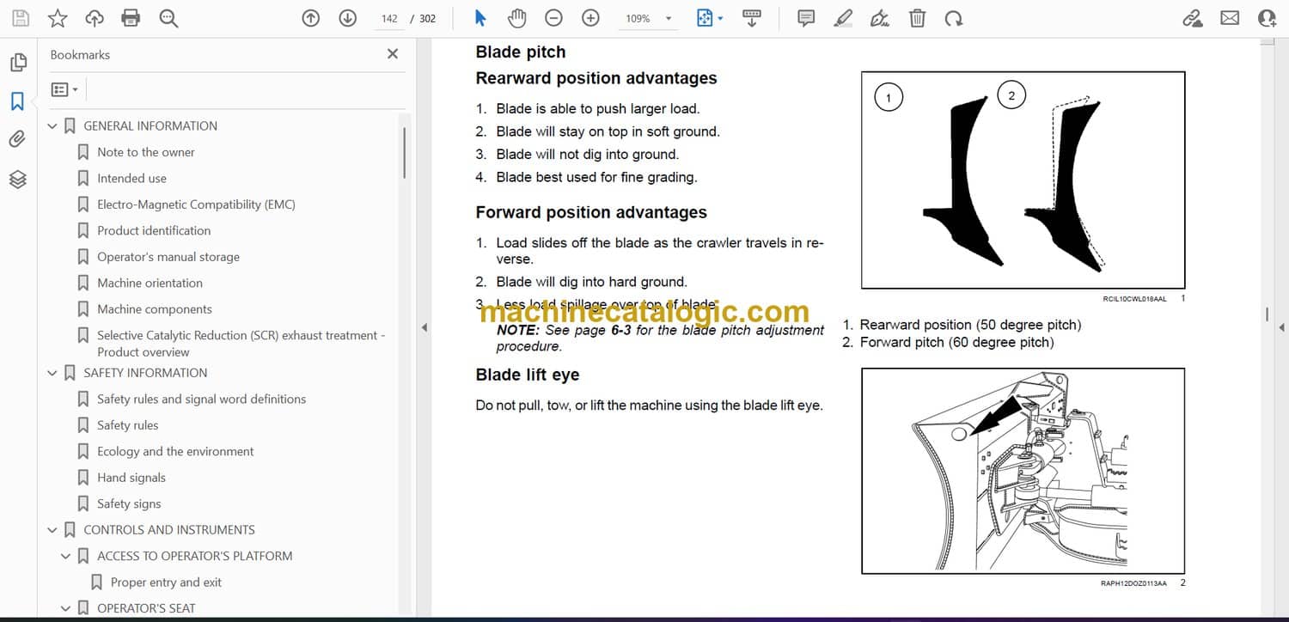Screen dimensions: 1289x622
Task: Share a link to this file
Action: pyautogui.click(x=1193, y=18)
